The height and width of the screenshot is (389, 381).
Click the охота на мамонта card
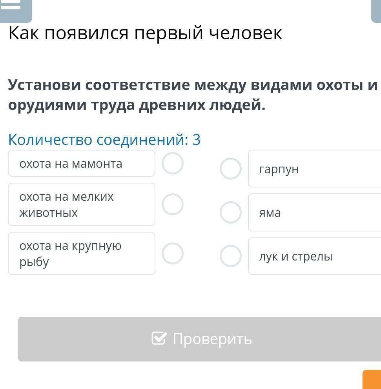(x=81, y=163)
